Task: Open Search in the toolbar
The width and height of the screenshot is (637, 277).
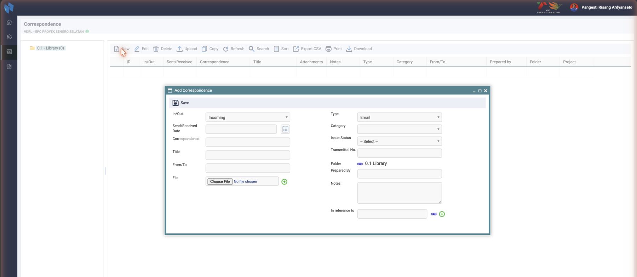Action: tap(259, 49)
